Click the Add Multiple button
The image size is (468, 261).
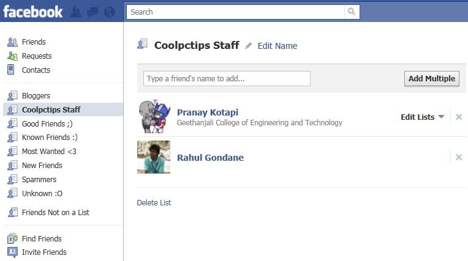coord(432,79)
